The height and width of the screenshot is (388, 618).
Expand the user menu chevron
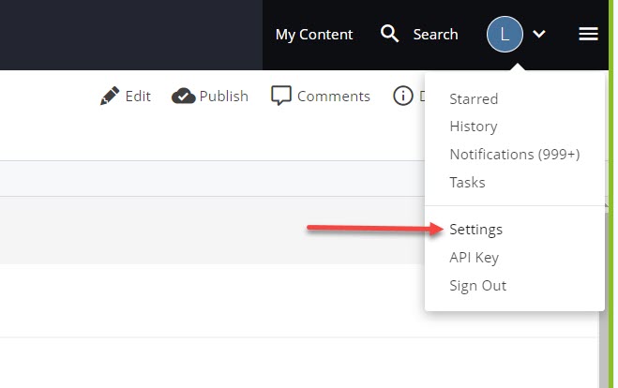(539, 35)
